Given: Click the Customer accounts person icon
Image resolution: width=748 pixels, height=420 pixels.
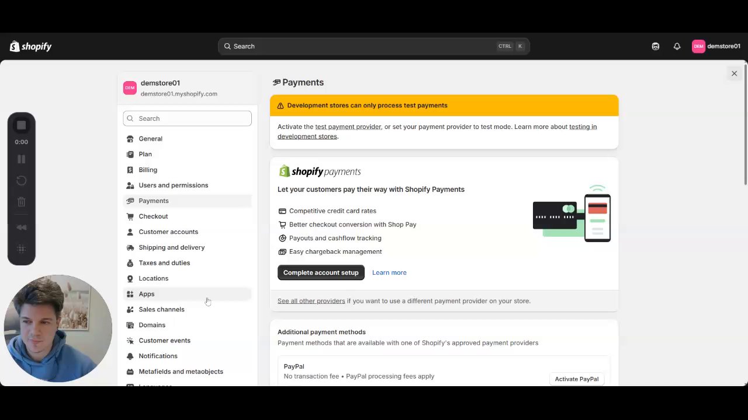Looking at the screenshot, I should [x=130, y=232].
